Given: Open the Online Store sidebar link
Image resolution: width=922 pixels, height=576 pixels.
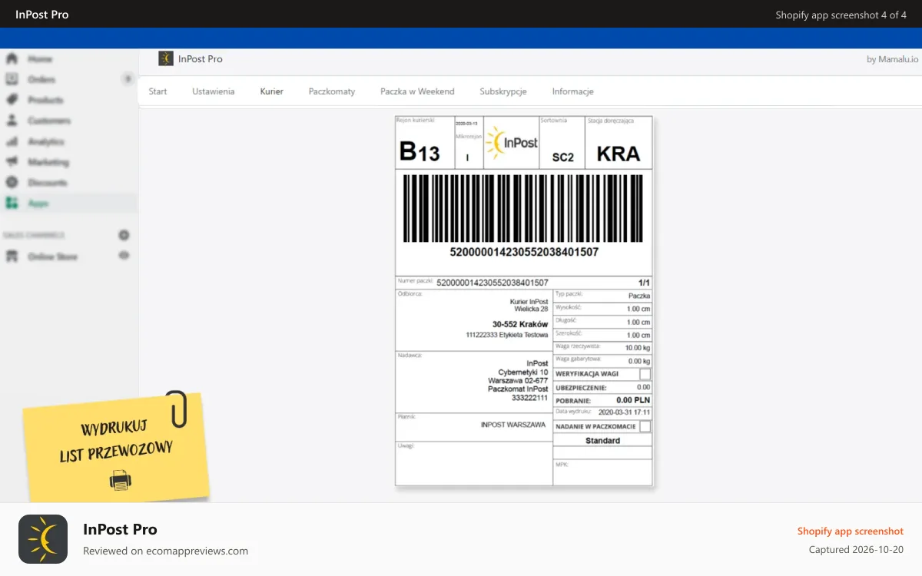Looking at the screenshot, I should 53,257.
